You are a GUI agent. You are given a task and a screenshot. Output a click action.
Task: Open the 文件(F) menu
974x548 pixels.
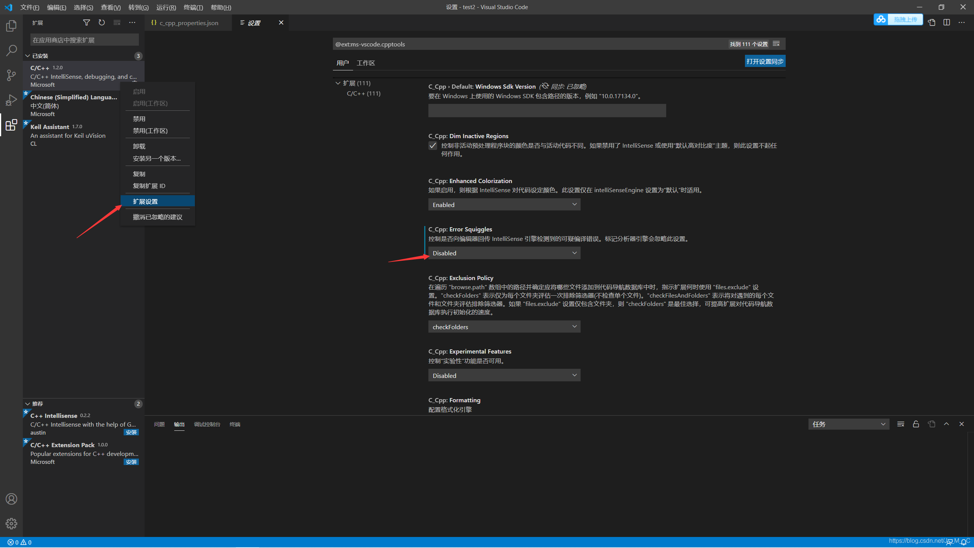30,7
